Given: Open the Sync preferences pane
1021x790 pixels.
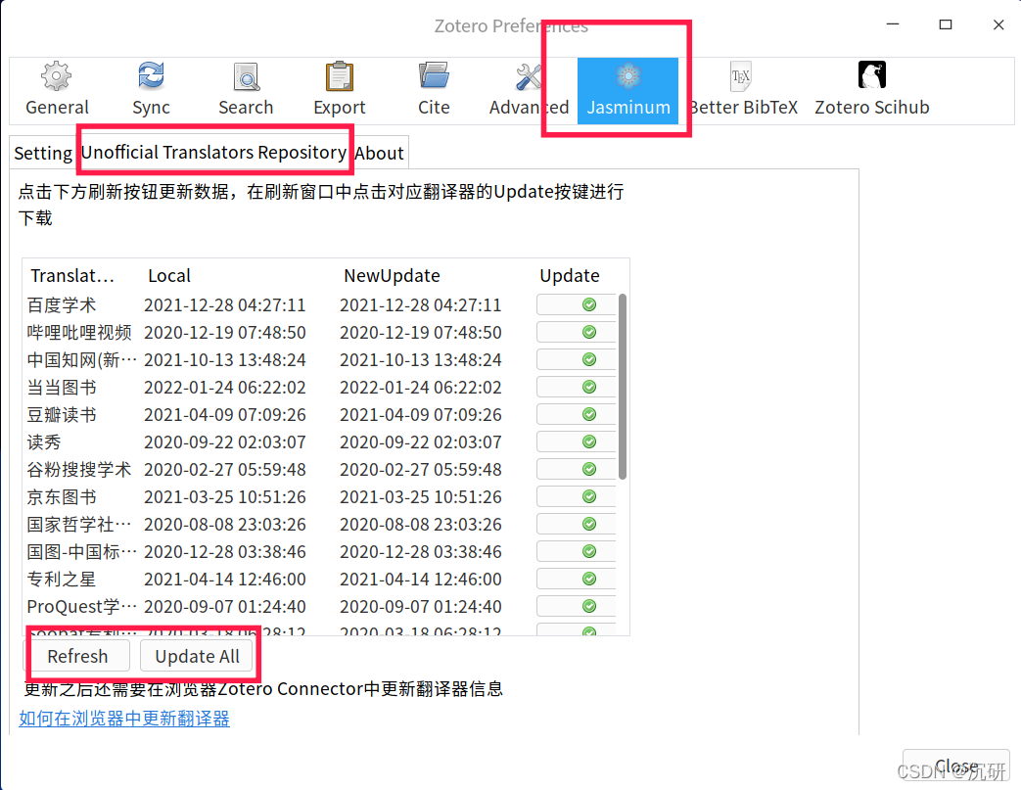Looking at the screenshot, I should [151, 90].
